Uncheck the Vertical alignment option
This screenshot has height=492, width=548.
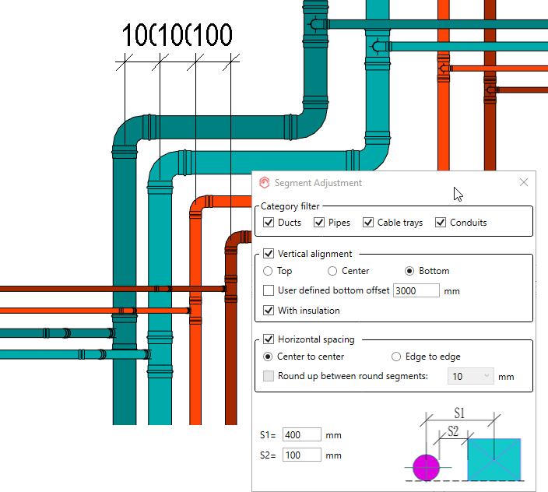pos(269,254)
